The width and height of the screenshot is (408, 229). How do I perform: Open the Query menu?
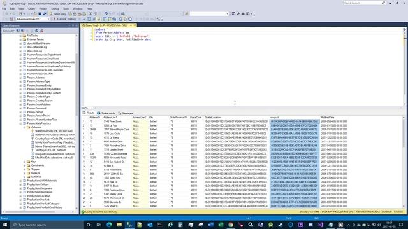31,8
